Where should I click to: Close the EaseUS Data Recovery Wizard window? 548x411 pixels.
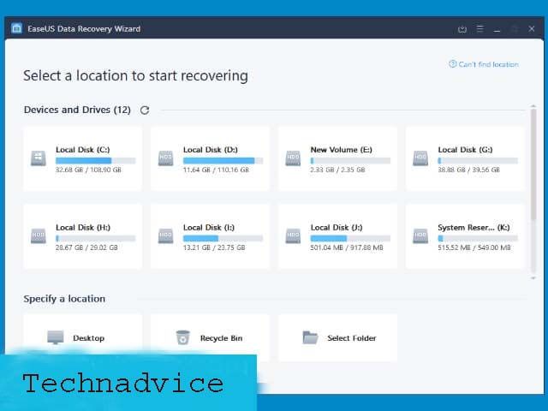point(532,28)
